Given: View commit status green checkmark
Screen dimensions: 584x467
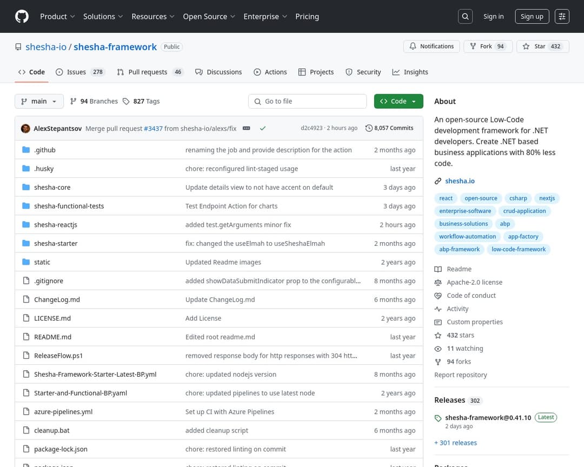Looking at the screenshot, I should pos(263,128).
